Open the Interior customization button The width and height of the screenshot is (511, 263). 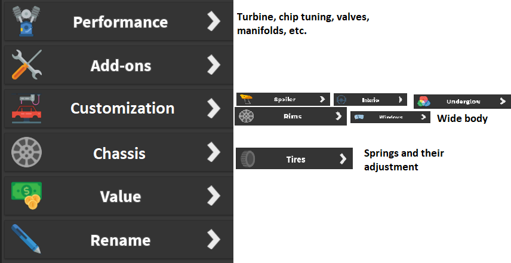(x=370, y=100)
